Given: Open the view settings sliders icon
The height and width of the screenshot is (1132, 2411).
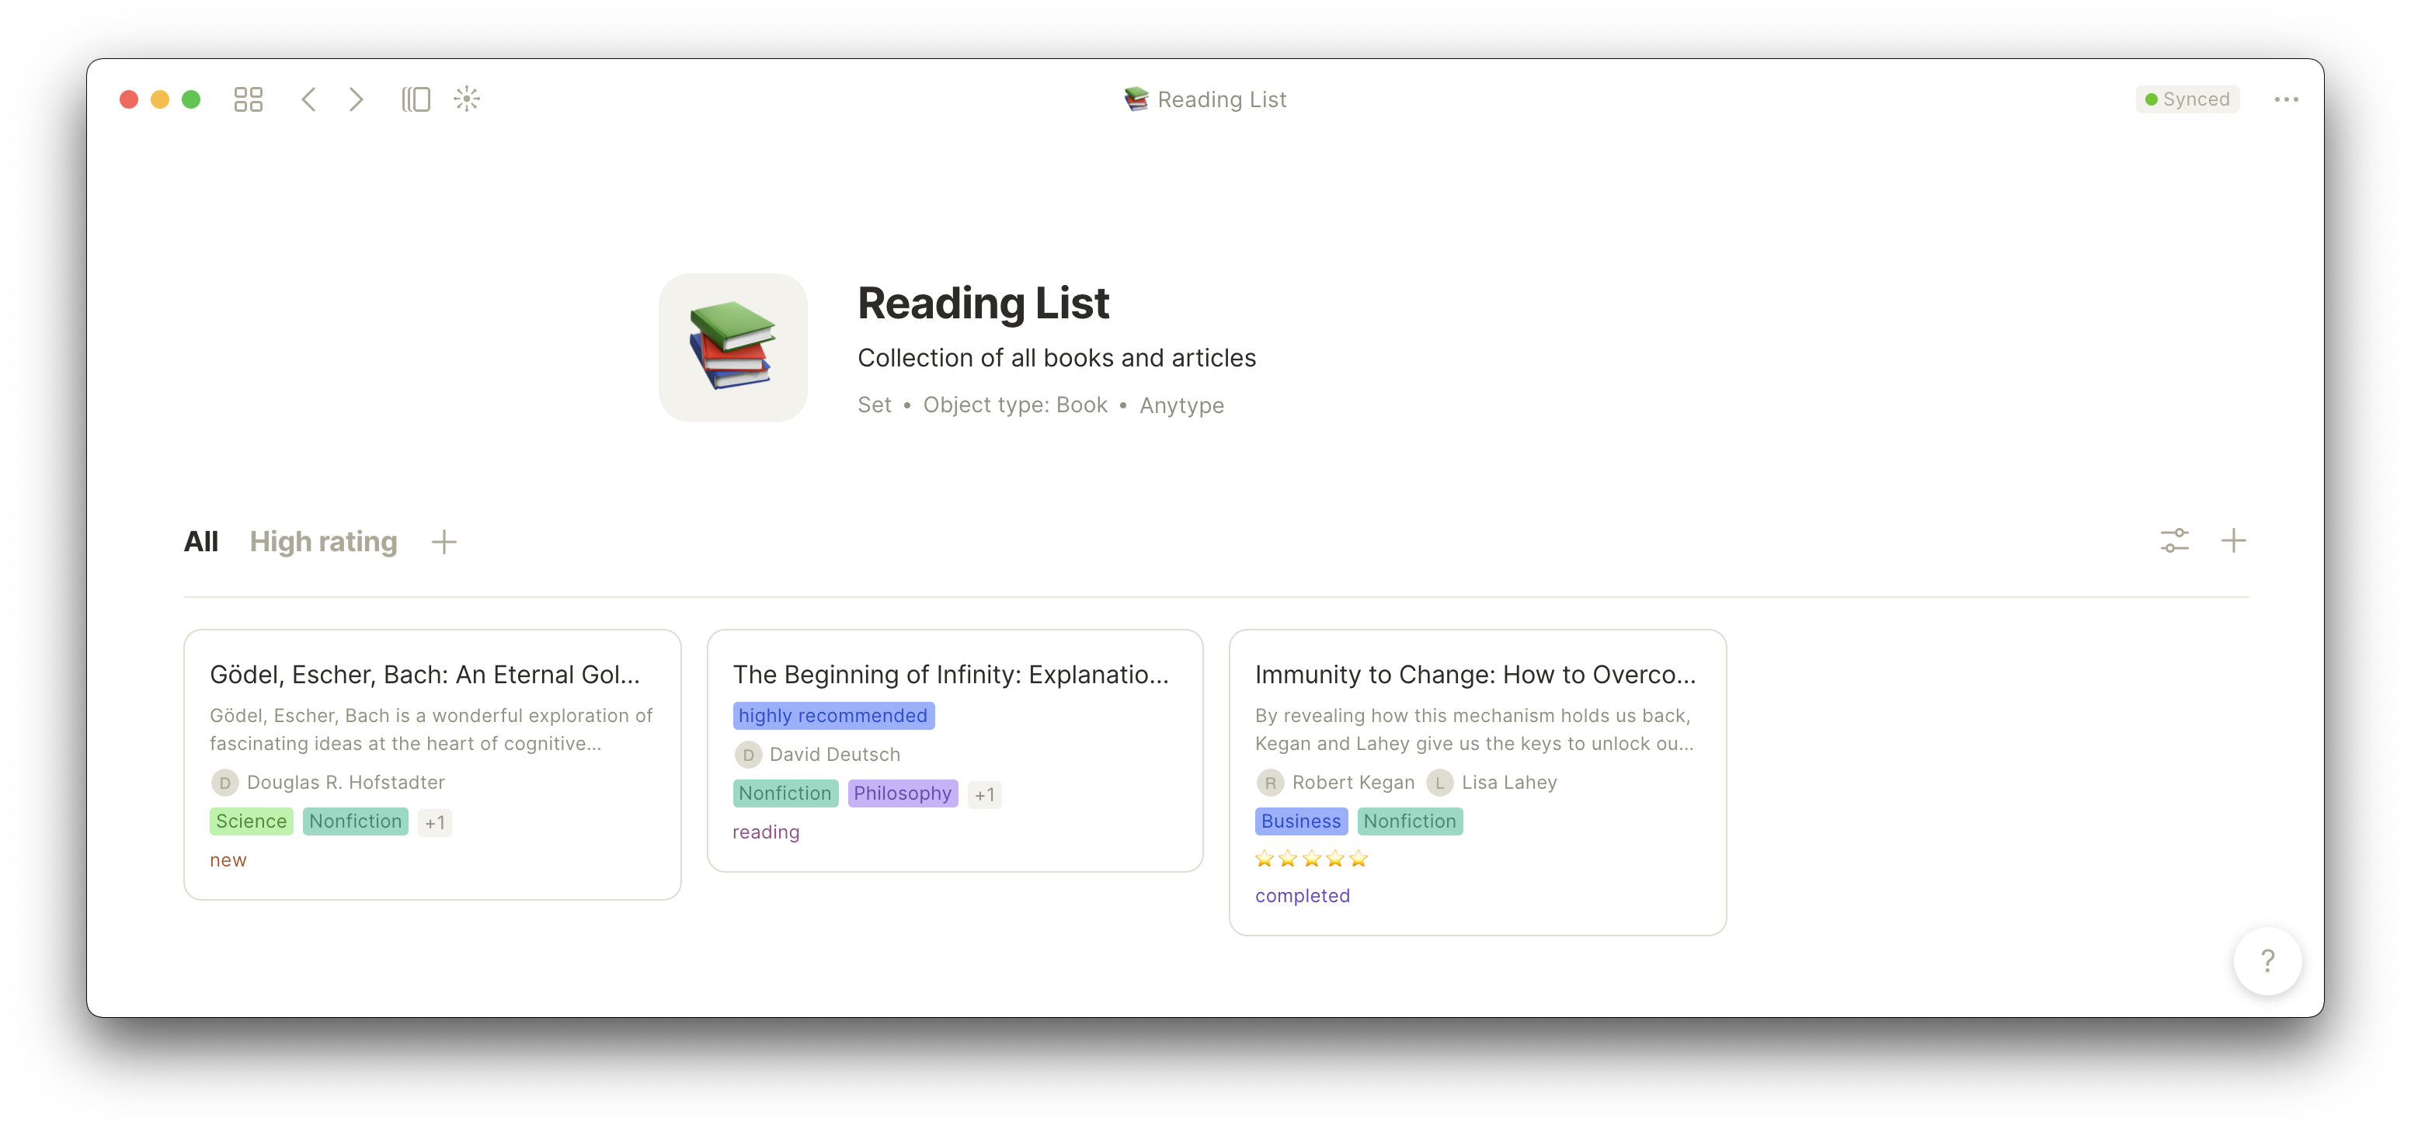Looking at the screenshot, I should coord(2174,540).
